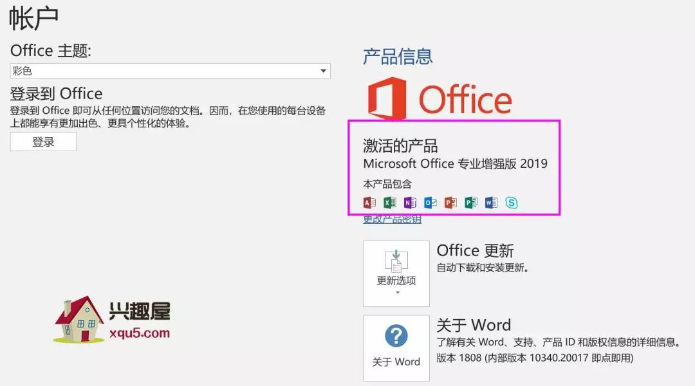Image resolution: width=695 pixels, height=386 pixels.
Task: Click the 了解有关 Word、支持、产品 ID description line
Action: pos(559,342)
